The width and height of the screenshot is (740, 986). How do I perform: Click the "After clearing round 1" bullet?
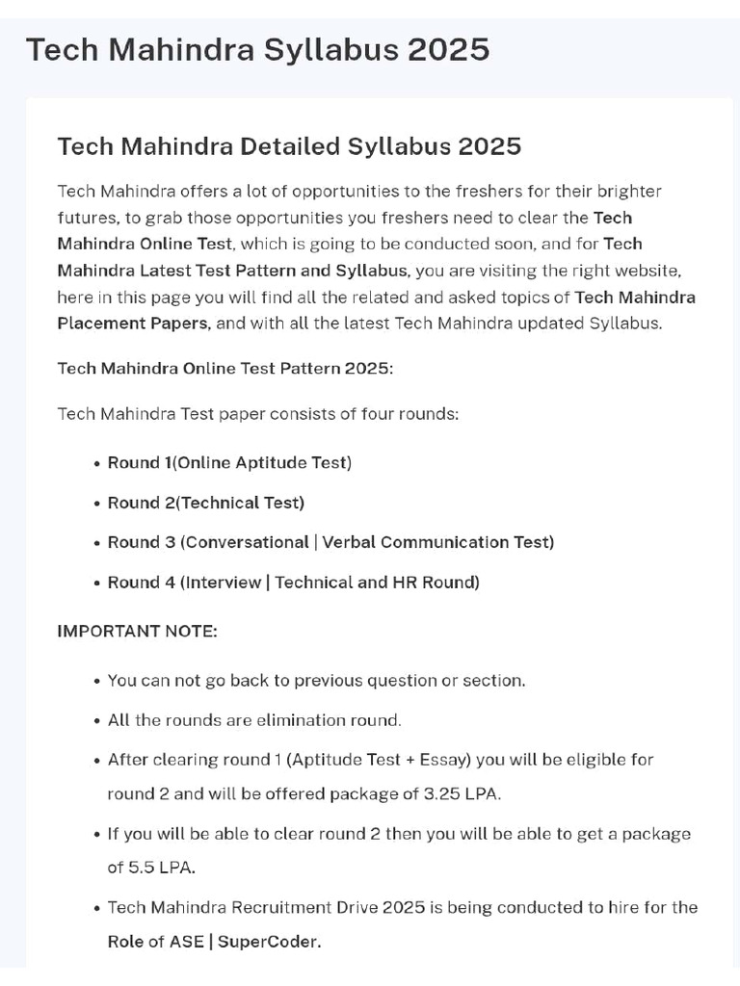(380, 760)
